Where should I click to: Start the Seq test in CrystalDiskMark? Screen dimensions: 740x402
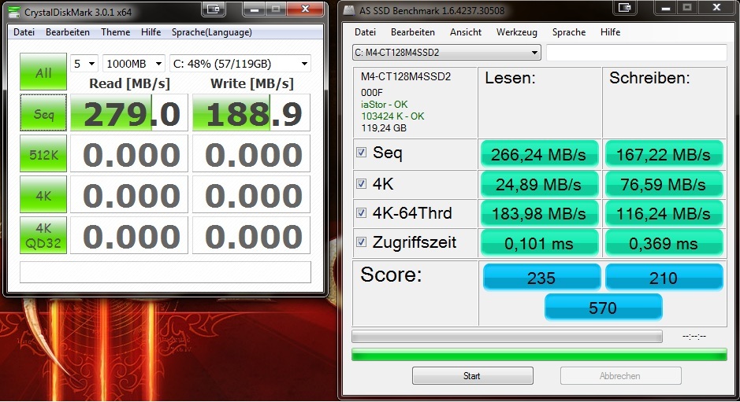43,112
